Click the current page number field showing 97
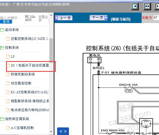Screen dimensions: 159x135 [x=156, y=18]
